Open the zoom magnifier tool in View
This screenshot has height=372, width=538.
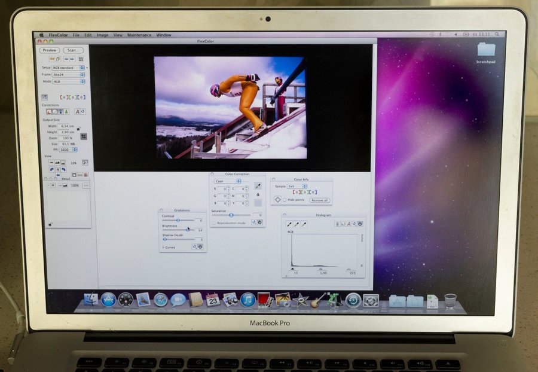click(85, 162)
